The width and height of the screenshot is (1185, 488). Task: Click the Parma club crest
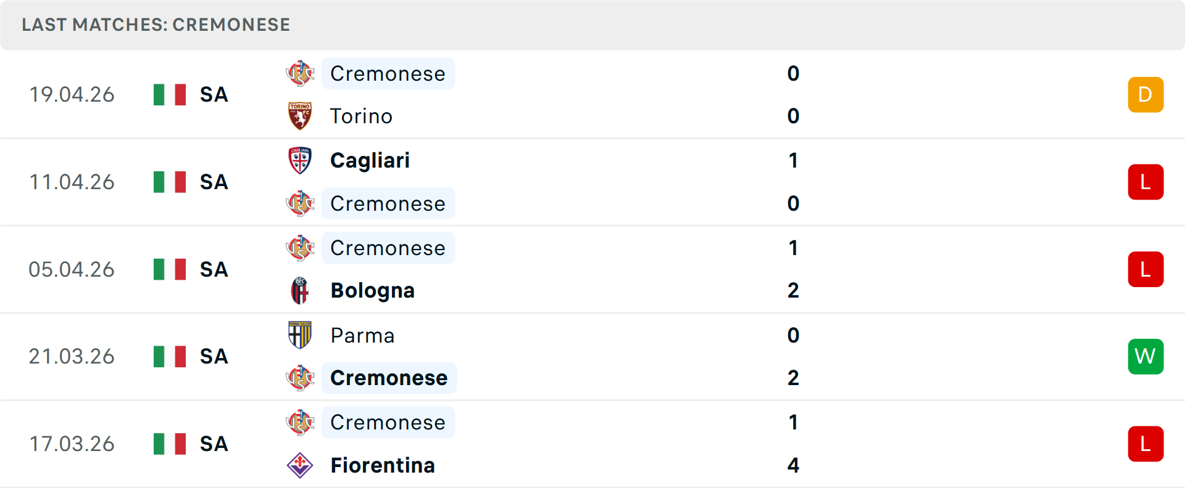click(300, 335)
